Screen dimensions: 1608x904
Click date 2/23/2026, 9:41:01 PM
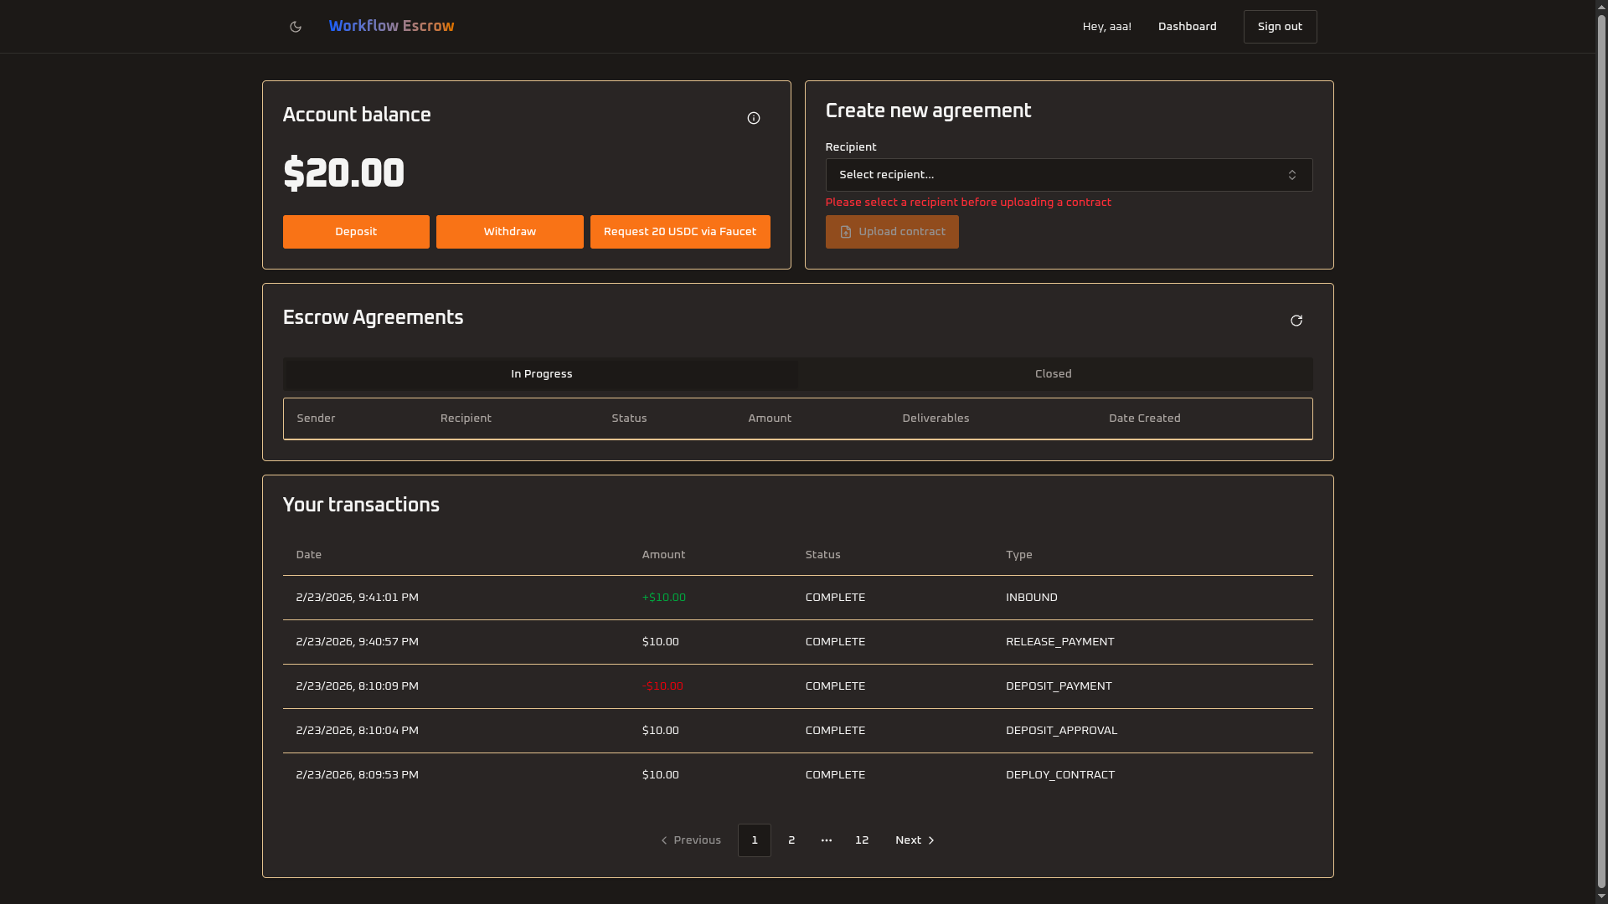pyautogui.click(x=357, y=598)
